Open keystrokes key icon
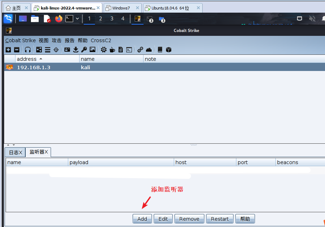Screen dimensions: 325x227 (84, 50)
